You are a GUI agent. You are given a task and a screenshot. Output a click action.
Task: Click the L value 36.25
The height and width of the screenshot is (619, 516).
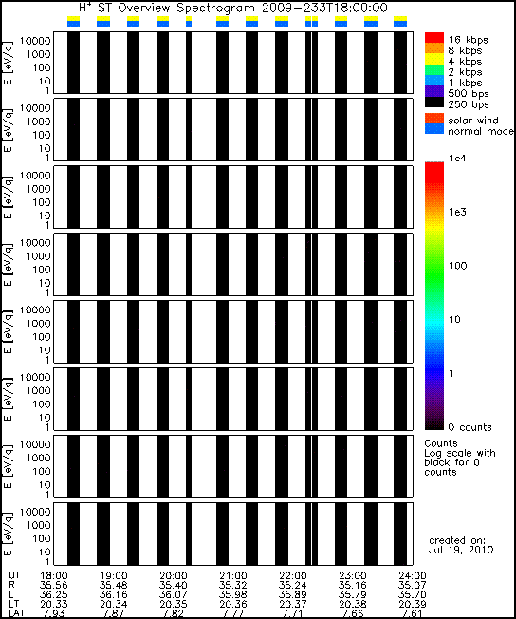(x=54, y=594)
